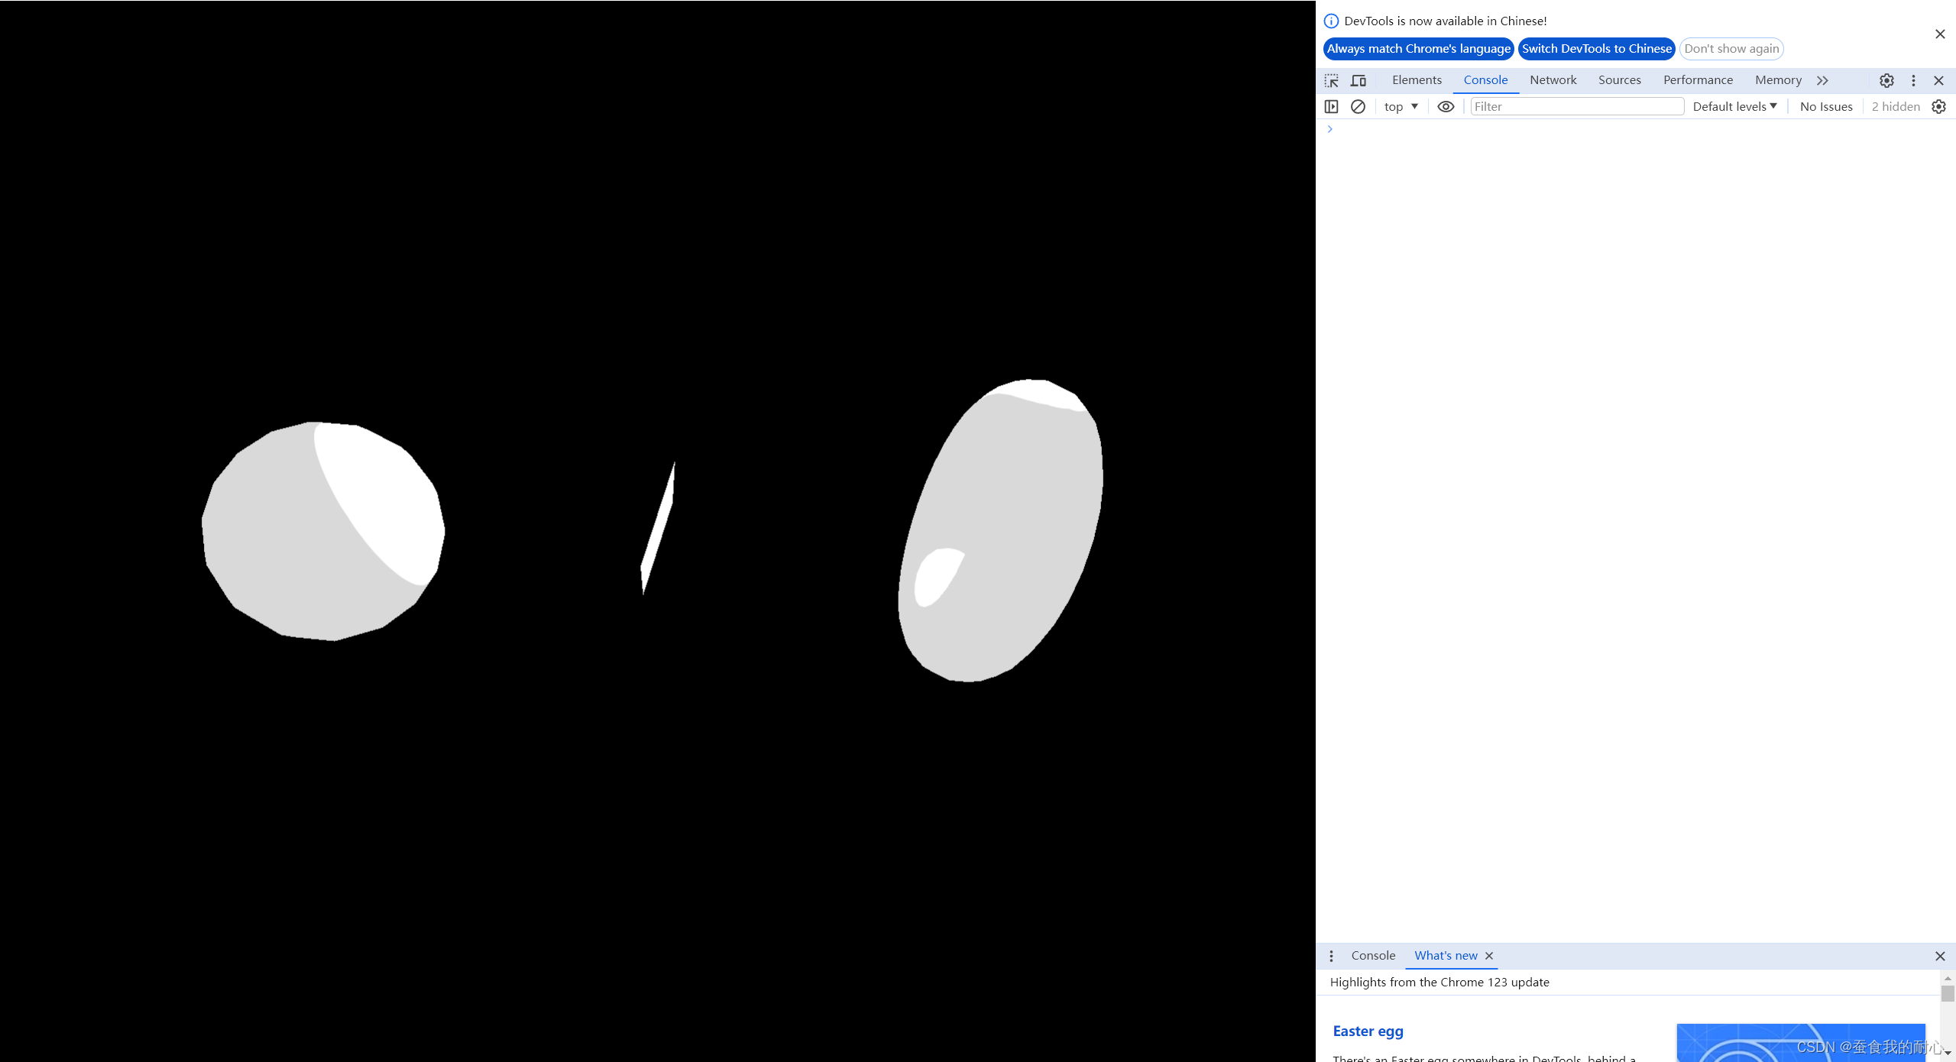Image resolution: width=1956 pixels, height=1062 pixels.
Task: Click the What's new panel scrollbar
Action: 1948,994
